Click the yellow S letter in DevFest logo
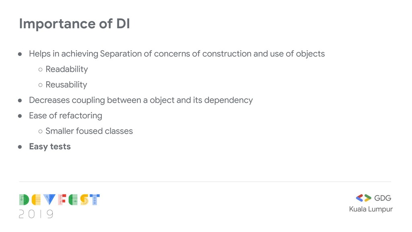 (84, 200)
